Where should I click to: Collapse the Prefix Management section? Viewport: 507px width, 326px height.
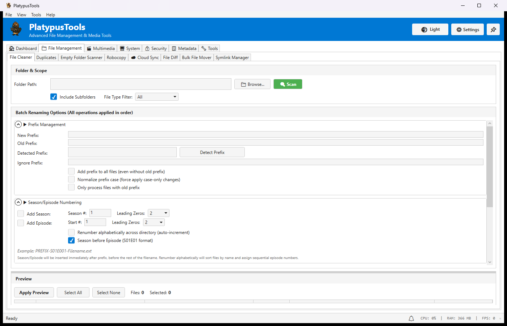pos(18,125)
